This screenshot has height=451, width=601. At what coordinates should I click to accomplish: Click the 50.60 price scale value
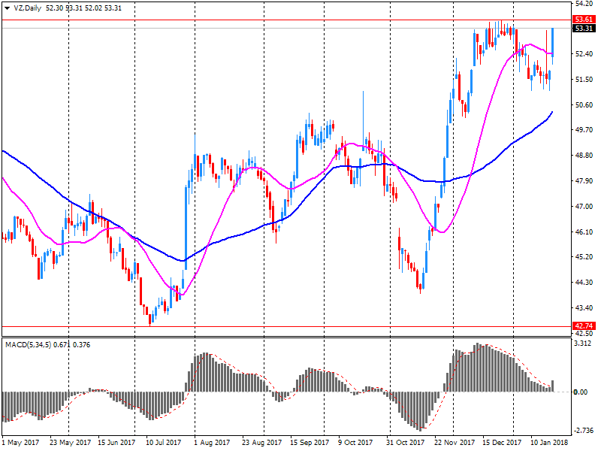(x=584, y=104)
